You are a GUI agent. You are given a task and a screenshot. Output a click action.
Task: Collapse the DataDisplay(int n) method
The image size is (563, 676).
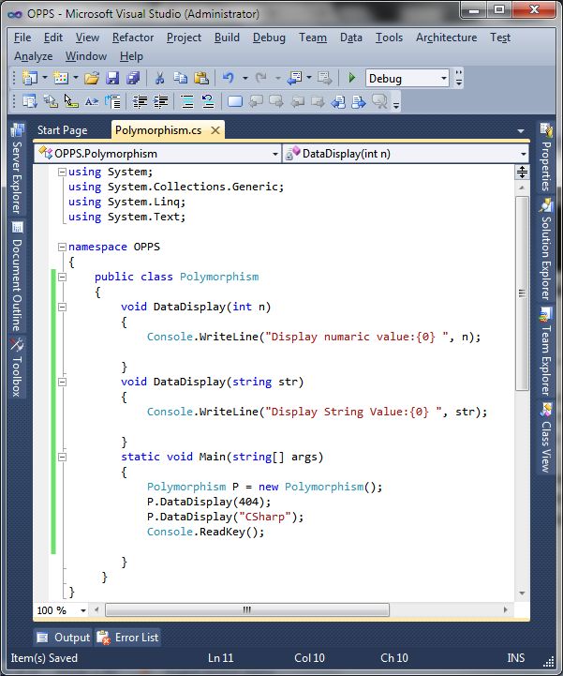click(62, 307)
